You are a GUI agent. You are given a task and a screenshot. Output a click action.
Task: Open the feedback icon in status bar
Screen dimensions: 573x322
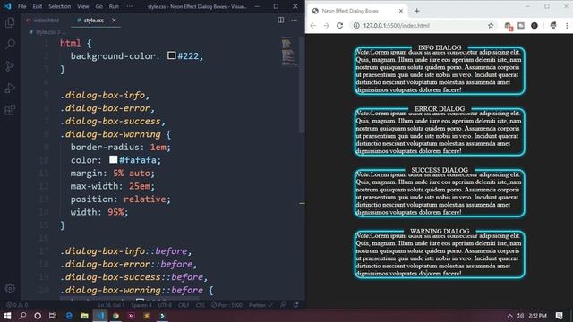click(283, 305)
